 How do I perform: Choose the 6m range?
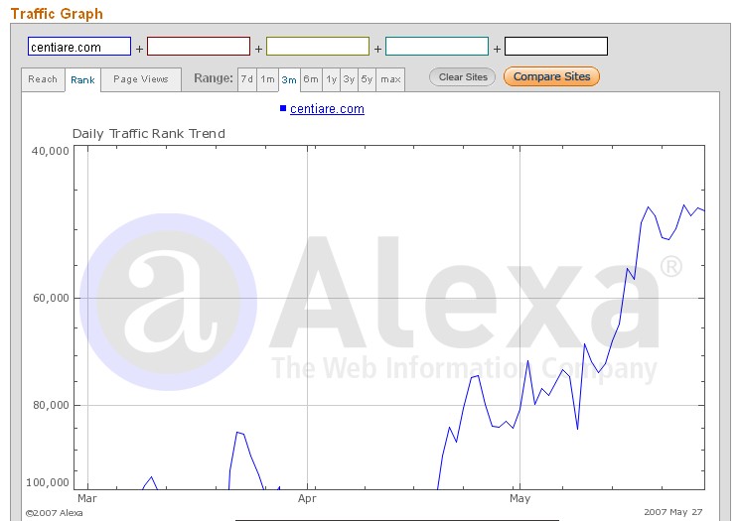point(311,79)
